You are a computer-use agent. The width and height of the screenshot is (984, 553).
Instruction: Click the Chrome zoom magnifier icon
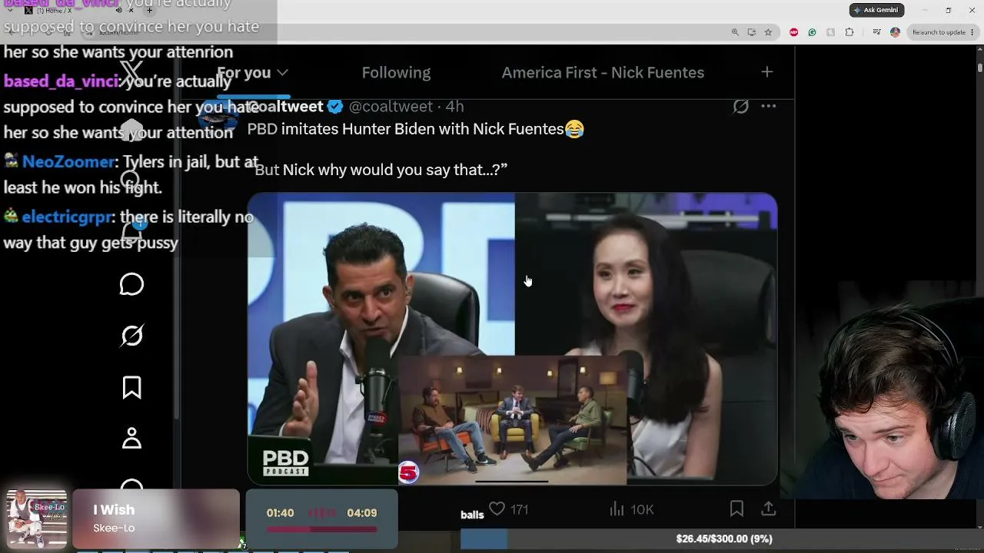[x=735, y=32]
